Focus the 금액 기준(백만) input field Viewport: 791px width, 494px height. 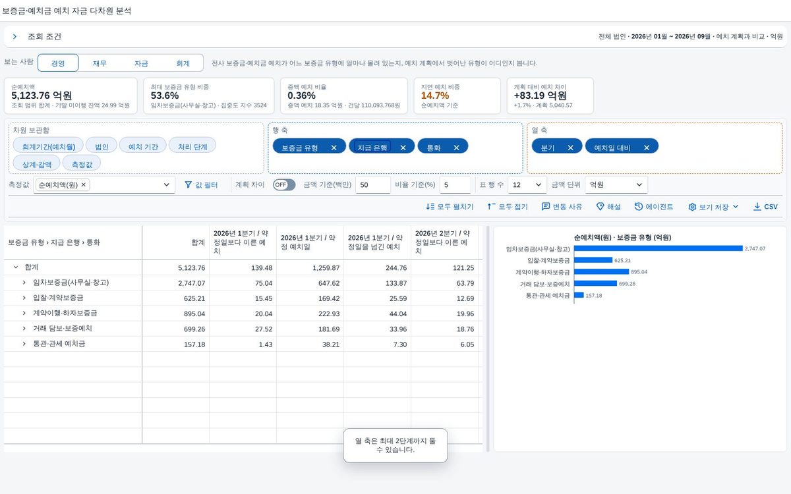(373, 185)
